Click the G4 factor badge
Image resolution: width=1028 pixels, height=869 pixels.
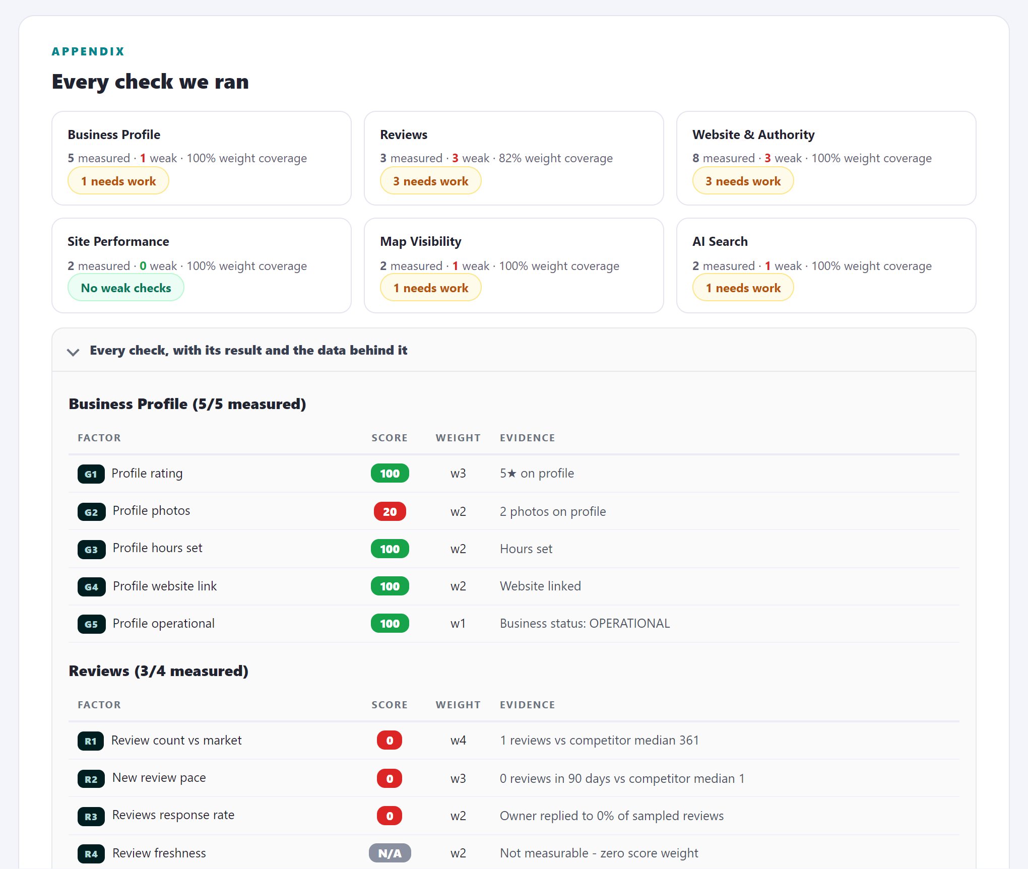point(91,586)
